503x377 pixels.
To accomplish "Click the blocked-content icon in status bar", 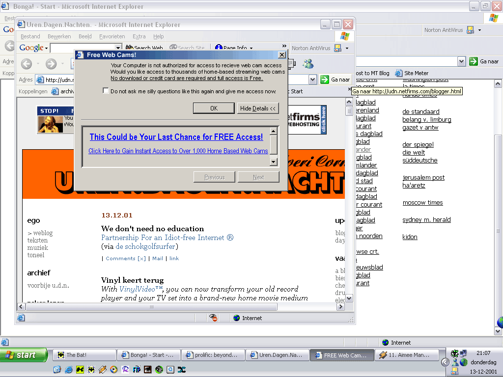I will [x=214, y=318].
